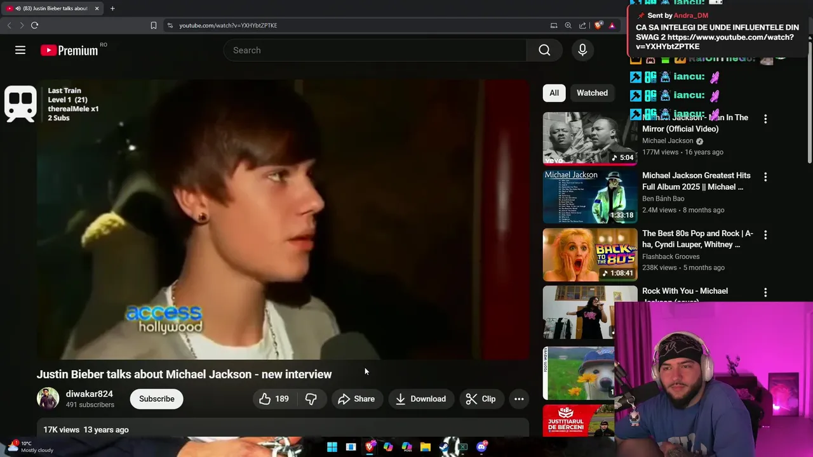Go to the YouTube Premium home logo
Screen dimensions: 813x457
point(69,50)
